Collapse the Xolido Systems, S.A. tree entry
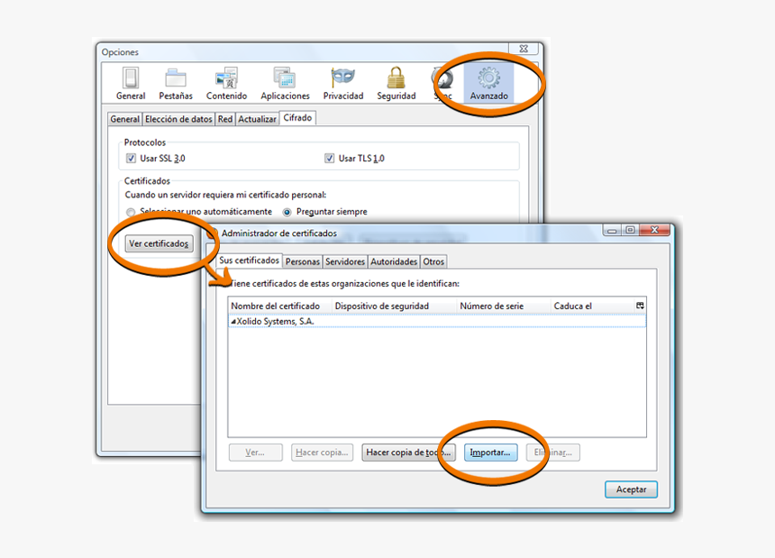Screen dimensions: 775x558 coord(232,321)
